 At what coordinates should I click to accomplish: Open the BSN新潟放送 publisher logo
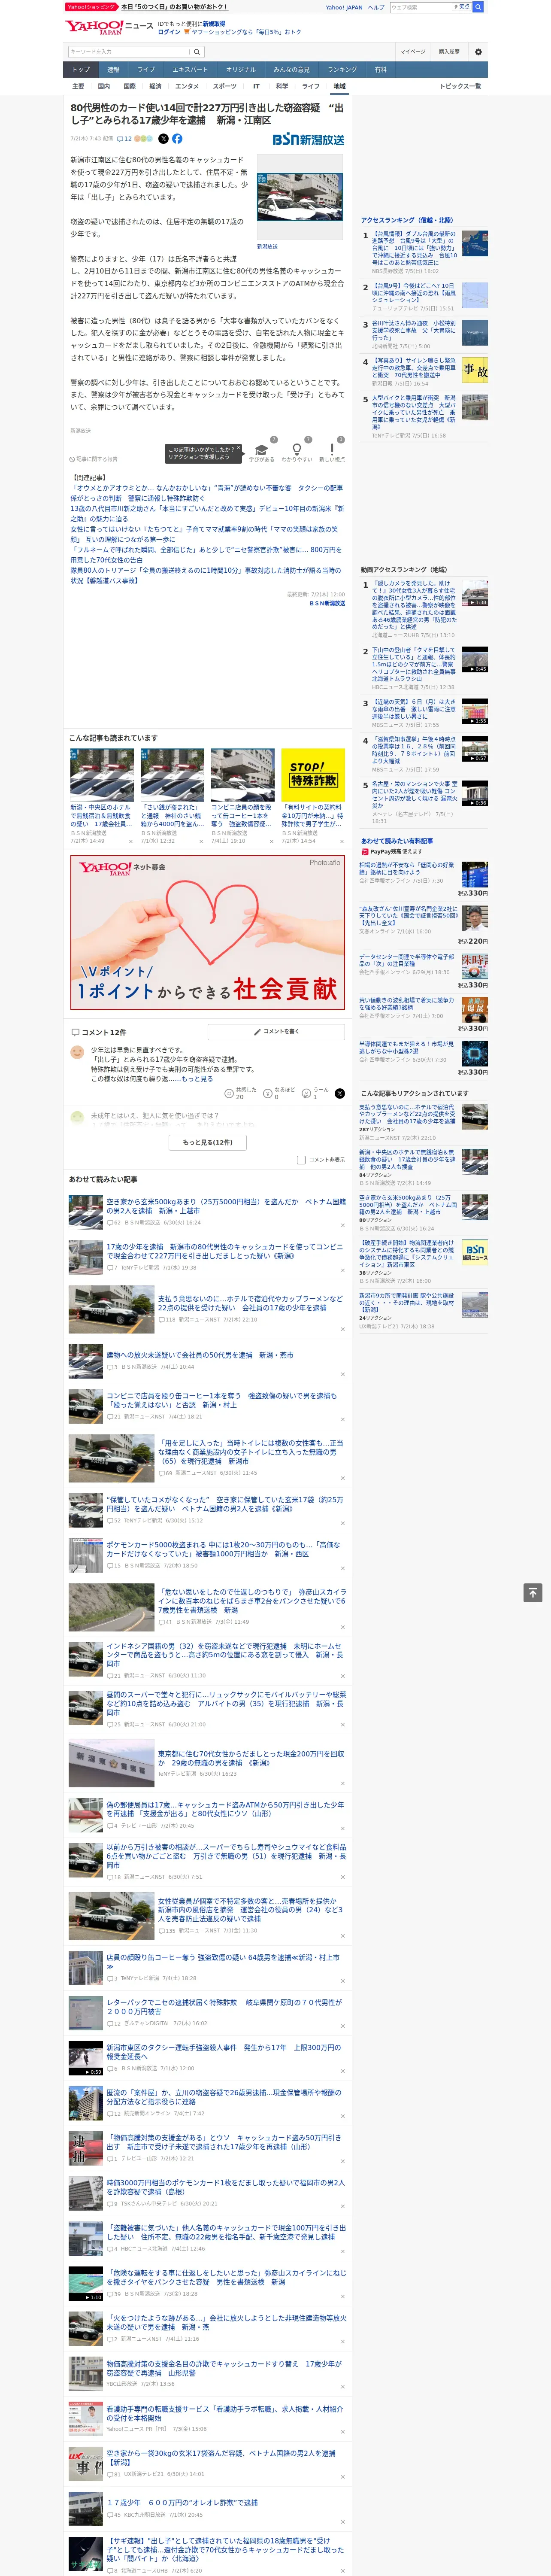pos(308,139)
